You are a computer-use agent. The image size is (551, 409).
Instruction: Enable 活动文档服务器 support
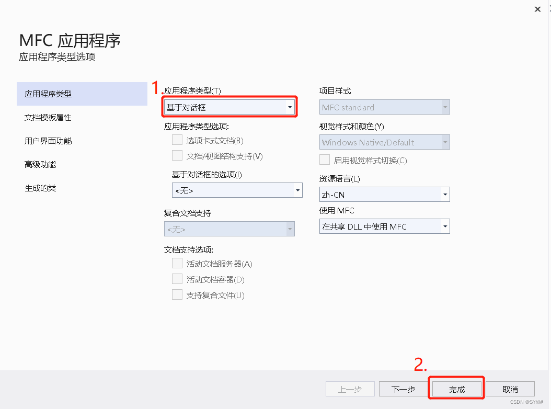[177, 263]
